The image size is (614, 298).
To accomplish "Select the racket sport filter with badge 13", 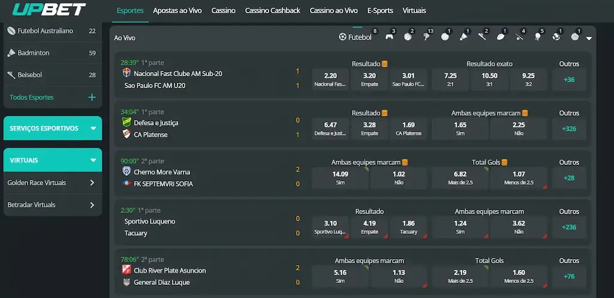I will [426, 37].
